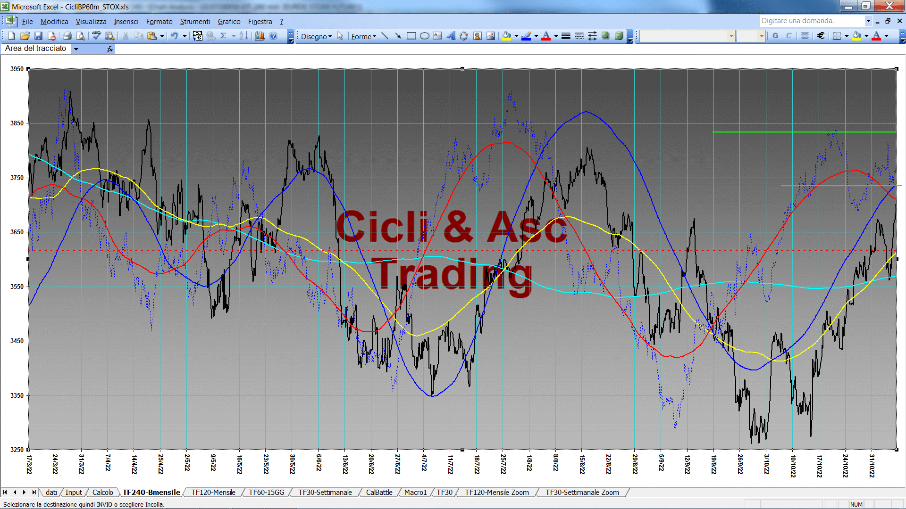Open the Inserisci menu
Screen dimensions: 906x509
pyautogui.click(x=126, y=22)
